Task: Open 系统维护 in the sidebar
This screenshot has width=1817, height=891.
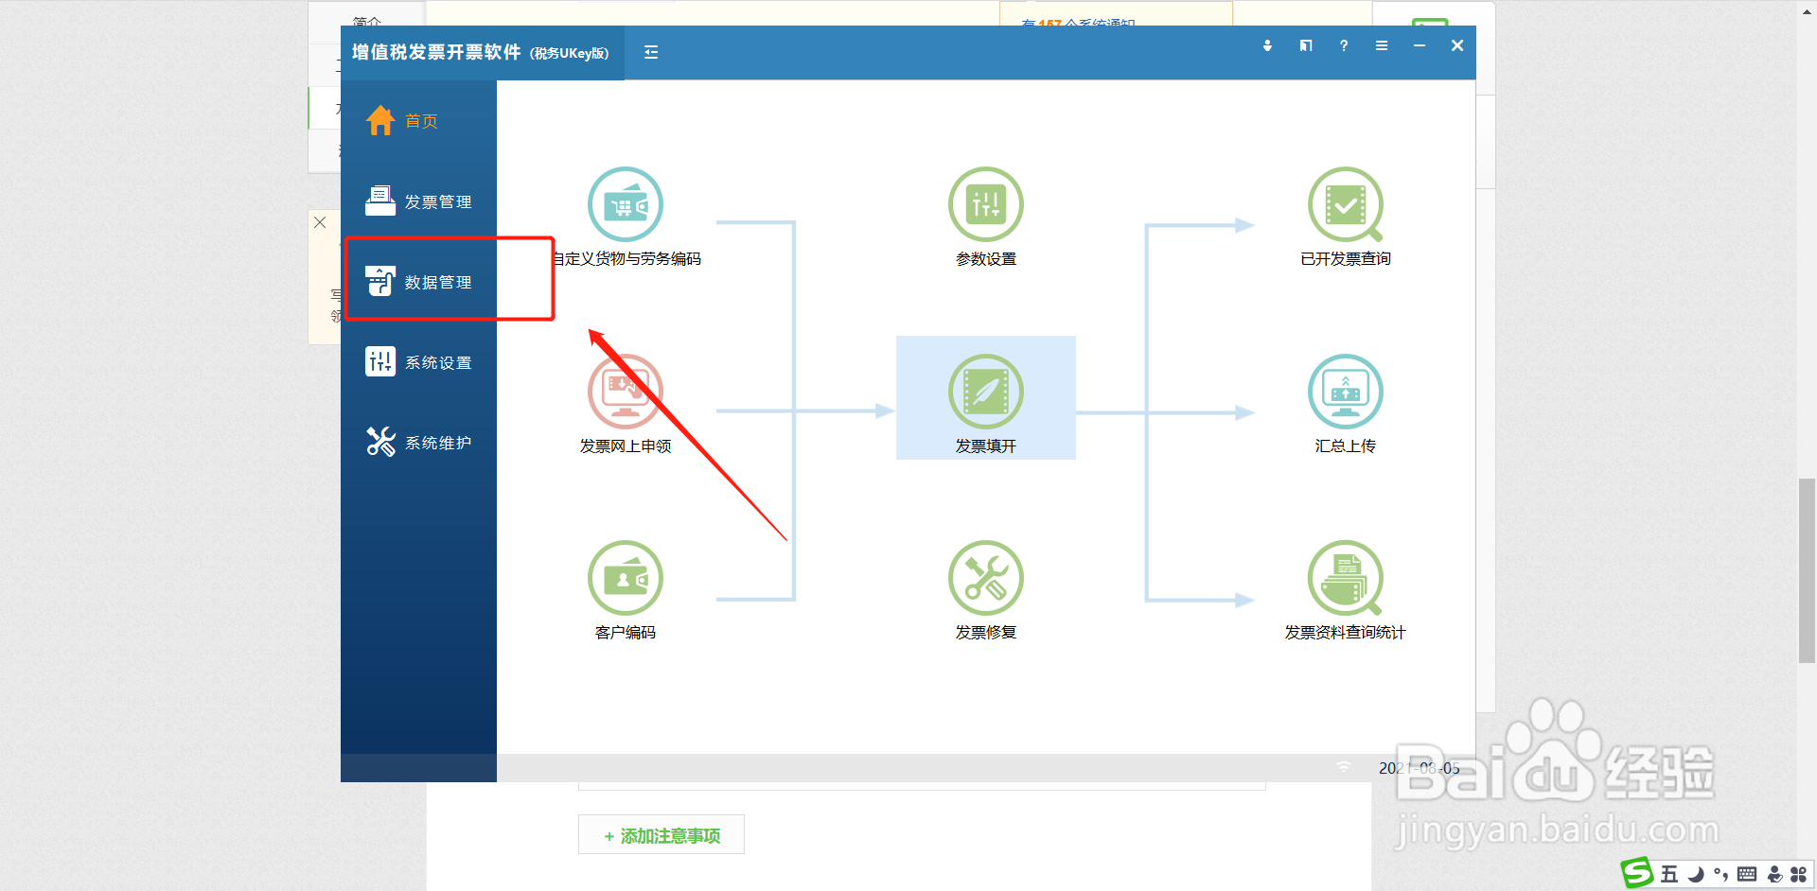Action: (x=418, y=443)
